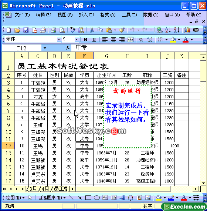Create a new blank workbook

pyautogui.click(x=9, y=30)
